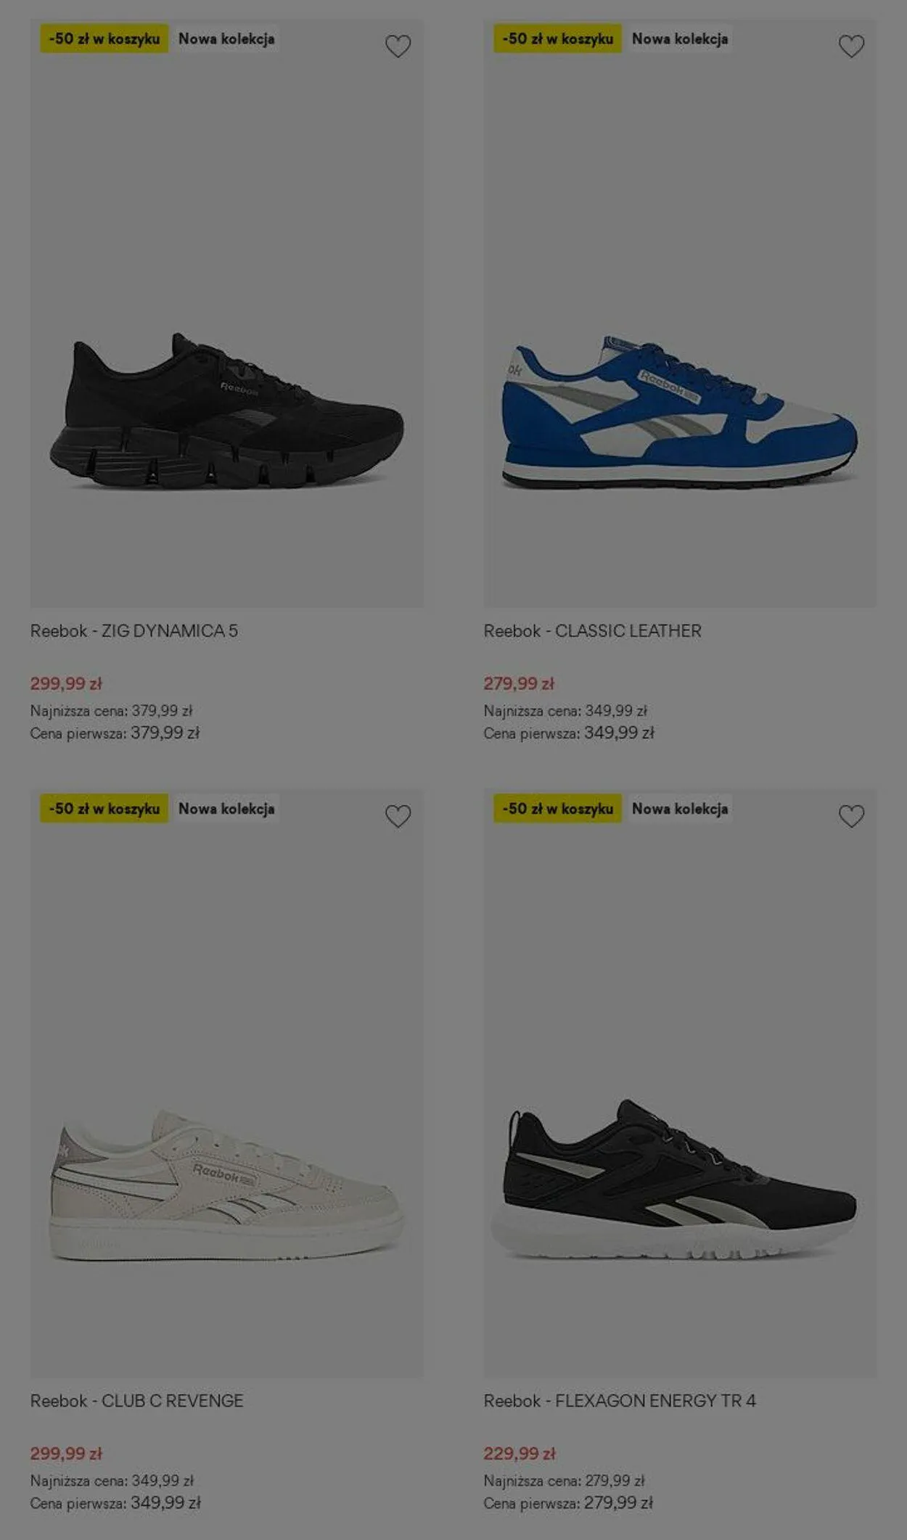
Task: Open Reebok - CLASSIC LEATHER product link
Action: 593,631
